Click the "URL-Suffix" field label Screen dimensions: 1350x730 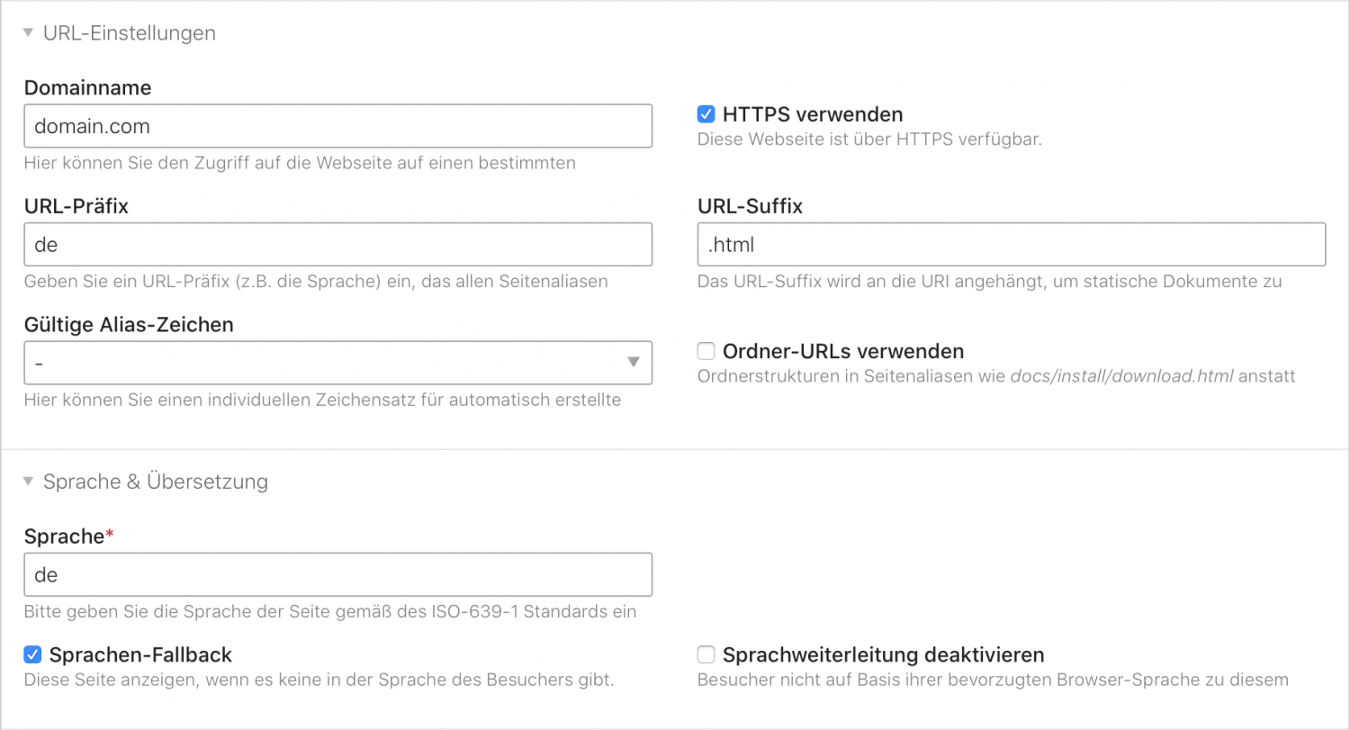[750, 206]
